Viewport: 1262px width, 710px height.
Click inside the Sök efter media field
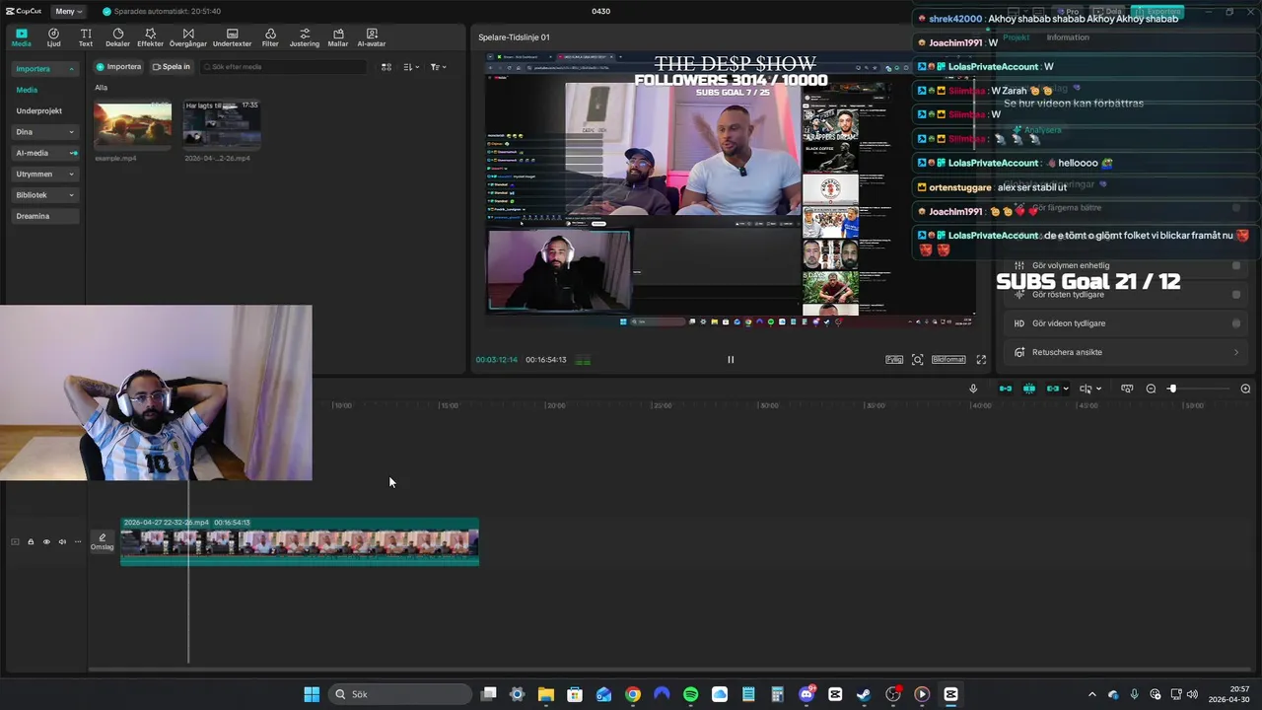coord(283,67)
